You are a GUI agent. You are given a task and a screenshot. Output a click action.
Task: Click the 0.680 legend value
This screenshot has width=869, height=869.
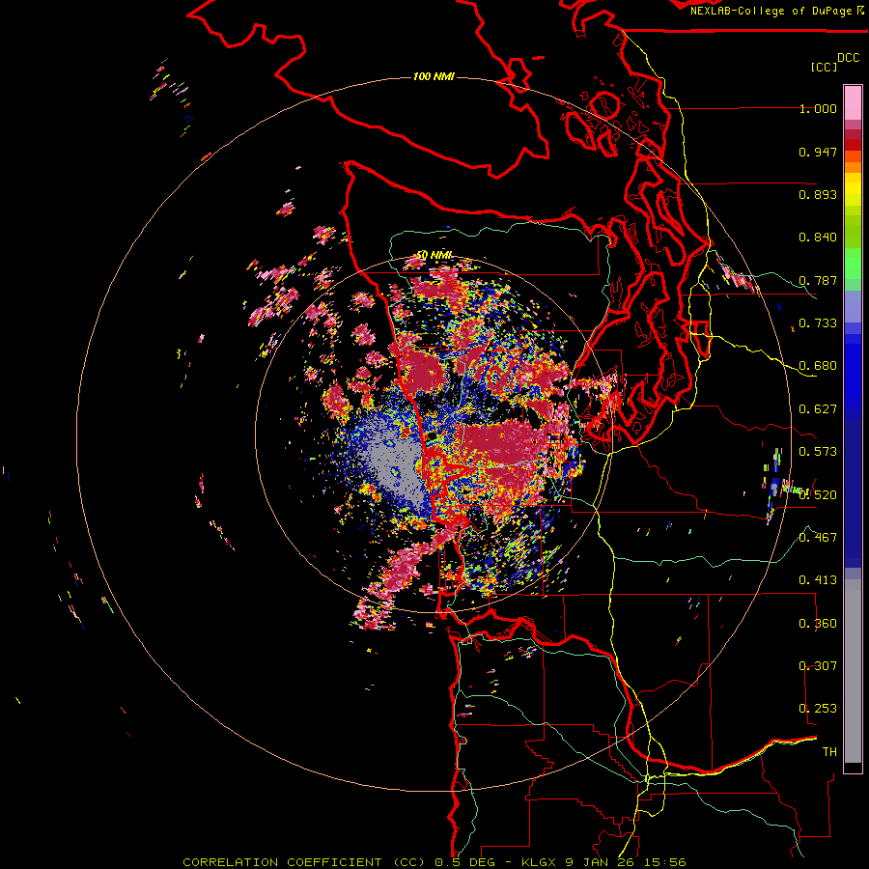coord(818,366)
